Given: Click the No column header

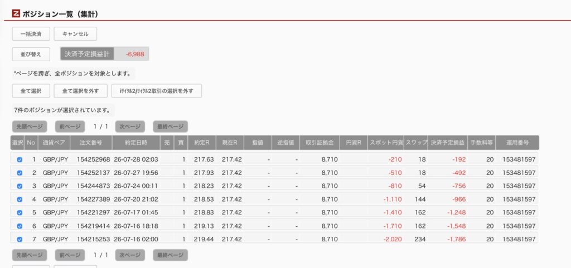Looking at the screenshot, I should coord(31,143).
